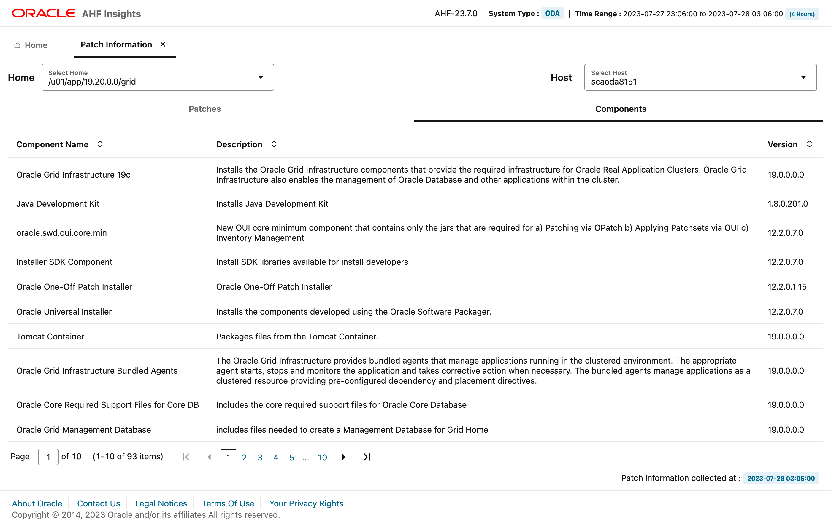Image resolution: width=831 pixels, height=526 pixels.
Task: Click 'Packages files from the Tomcat Container' description
Action: click(x=297, y=337)
